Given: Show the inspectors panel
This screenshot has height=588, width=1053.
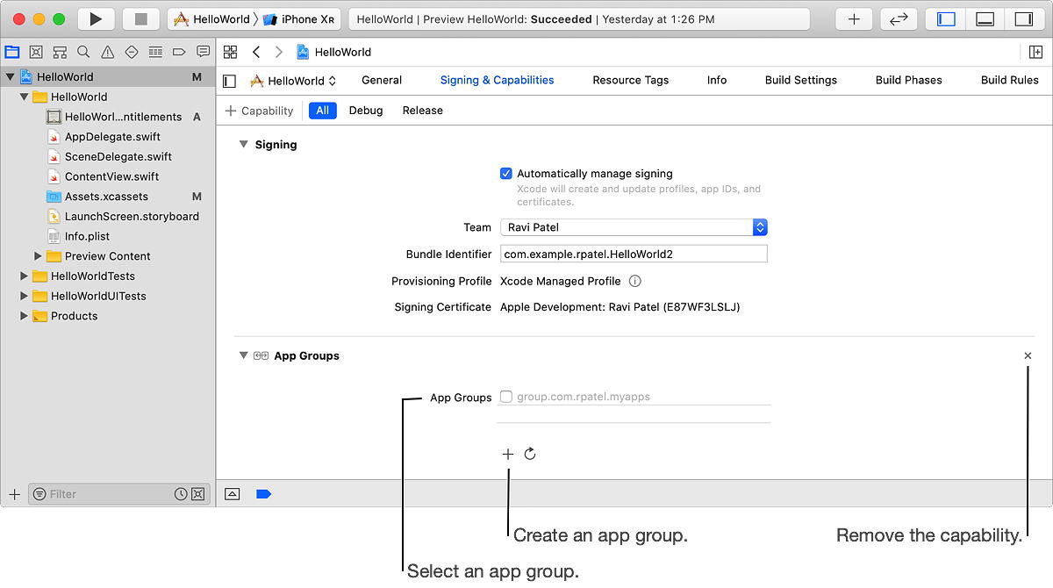Looking at the screenshot, I should 1023,19.
